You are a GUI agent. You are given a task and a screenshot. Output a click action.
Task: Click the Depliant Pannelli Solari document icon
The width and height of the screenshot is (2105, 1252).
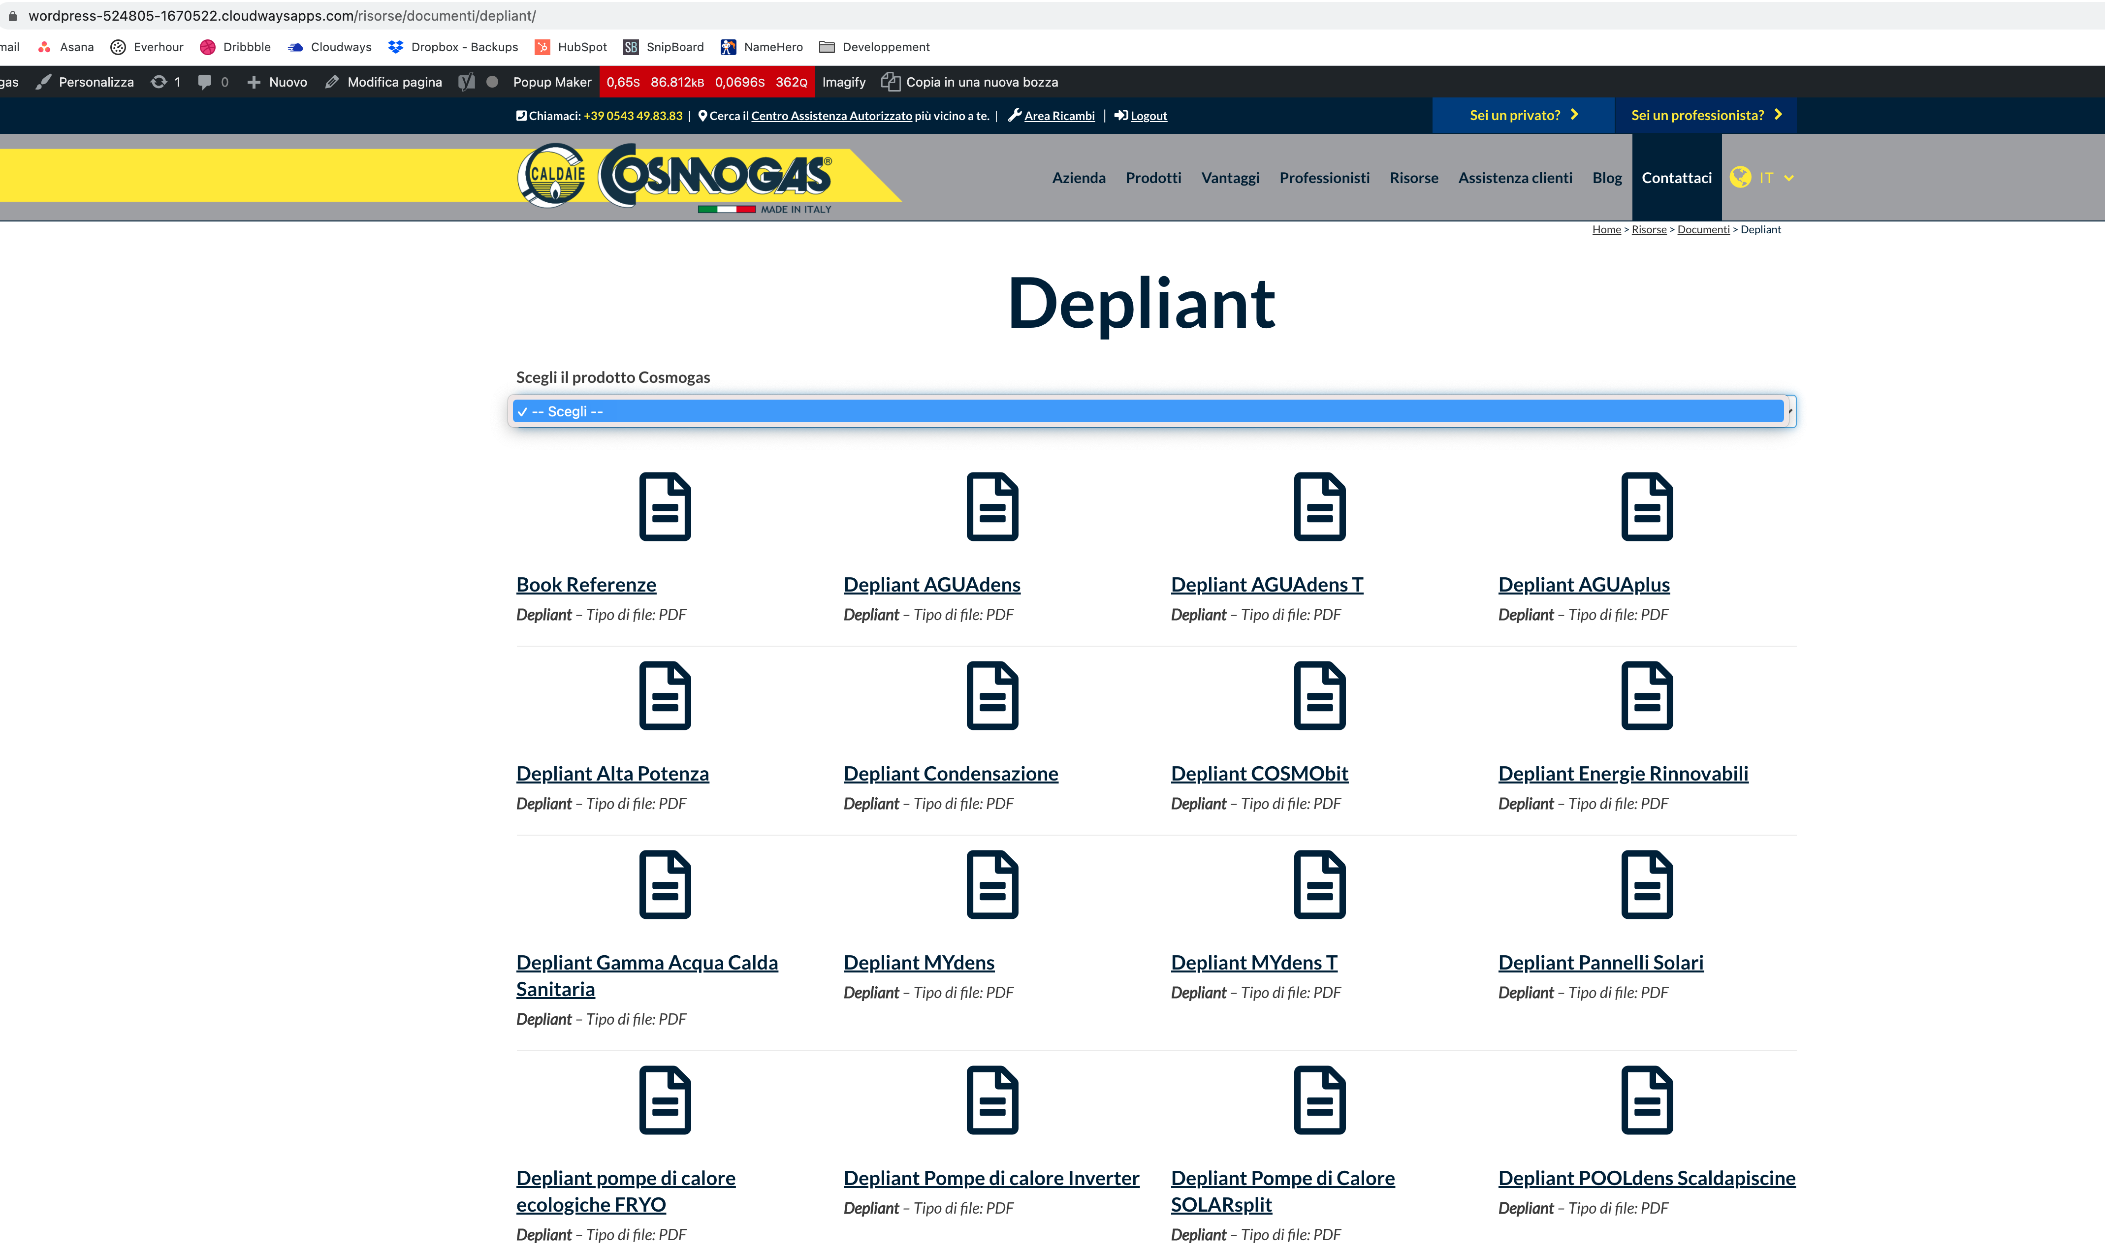1647,884
